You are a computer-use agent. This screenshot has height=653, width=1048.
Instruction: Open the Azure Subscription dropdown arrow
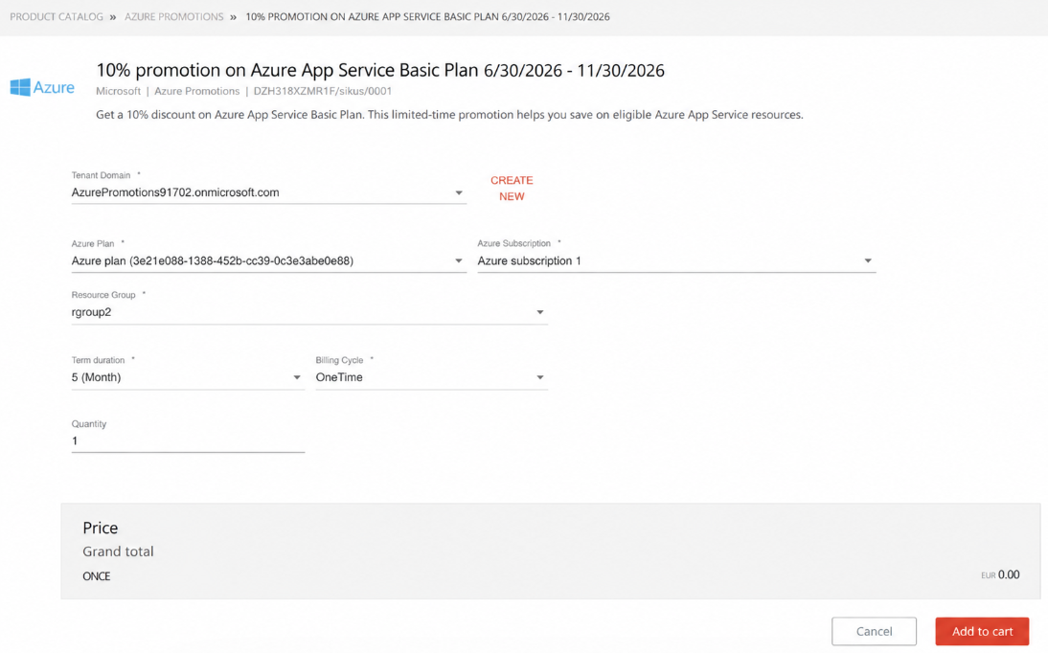click(868, 261)
